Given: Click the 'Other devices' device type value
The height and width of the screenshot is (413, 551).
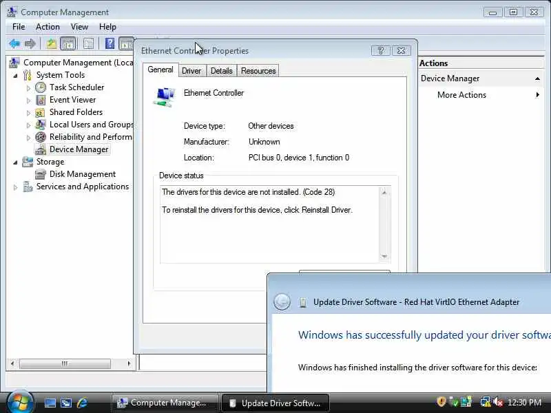Looking at the screenshot, I should coord(271,126).
